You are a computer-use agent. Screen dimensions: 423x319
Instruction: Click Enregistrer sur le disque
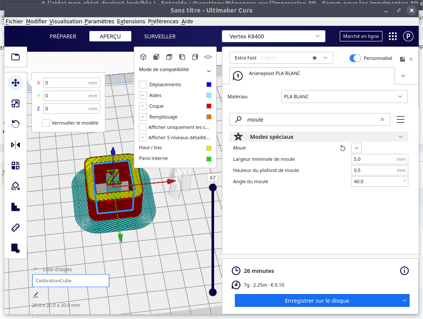317,300
